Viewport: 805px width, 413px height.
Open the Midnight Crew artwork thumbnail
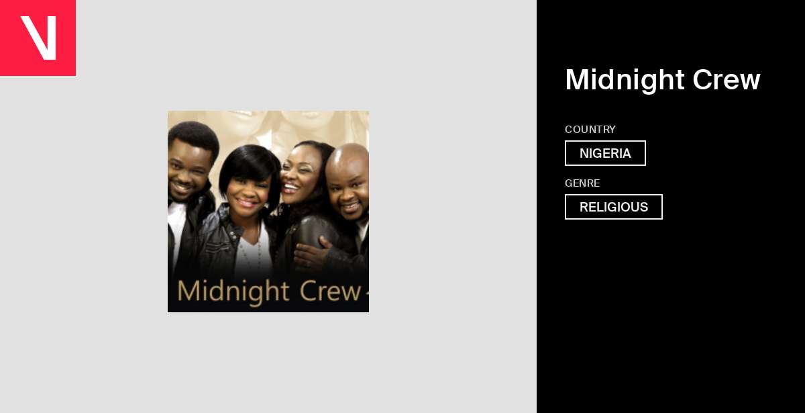coord(268,212)
